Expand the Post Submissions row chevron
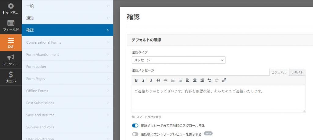The image size is (313, 140). click(108, 103)
